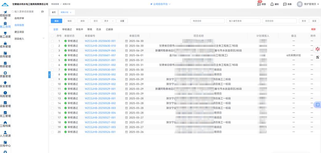Collapse the side menu with blue arrow handle

coord(49,75)
